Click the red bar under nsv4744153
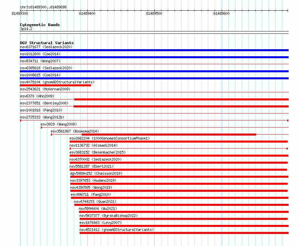Screen dimensions: 298x246 181,205
